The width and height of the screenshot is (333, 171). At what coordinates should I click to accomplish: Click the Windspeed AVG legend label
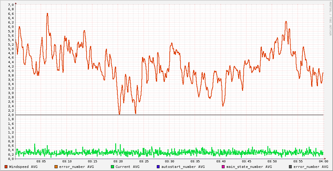pyautogui.click(x=23, y=167)
